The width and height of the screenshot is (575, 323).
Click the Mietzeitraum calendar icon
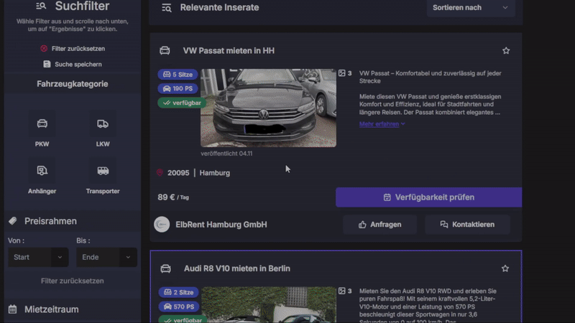click(x=12, y=309)
